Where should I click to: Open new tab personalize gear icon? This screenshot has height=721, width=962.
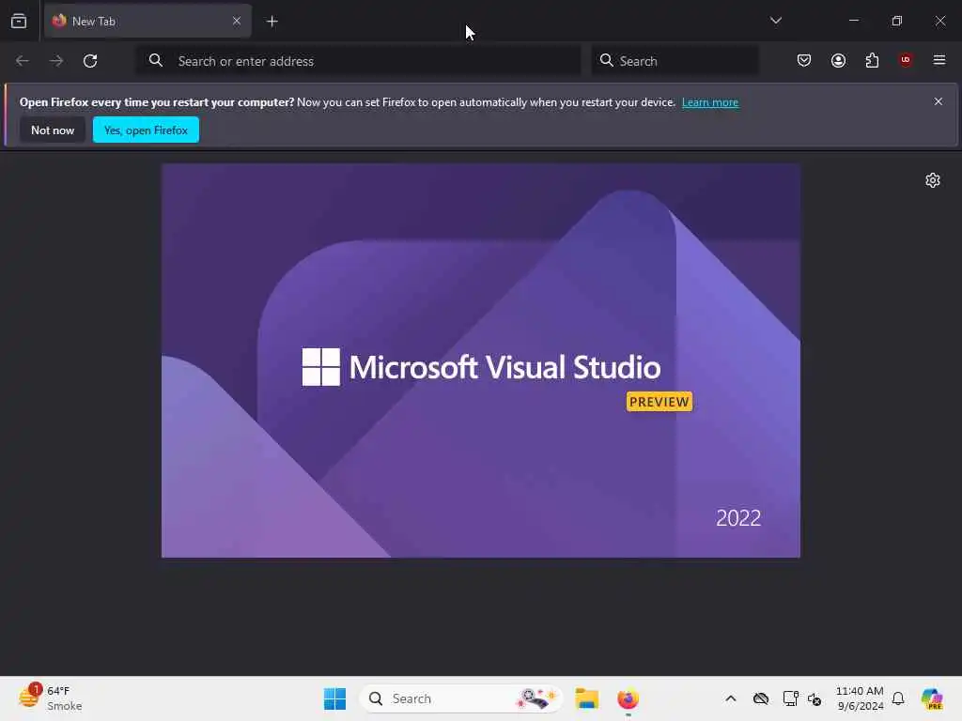pyautogui.click(x=933, y=180)
